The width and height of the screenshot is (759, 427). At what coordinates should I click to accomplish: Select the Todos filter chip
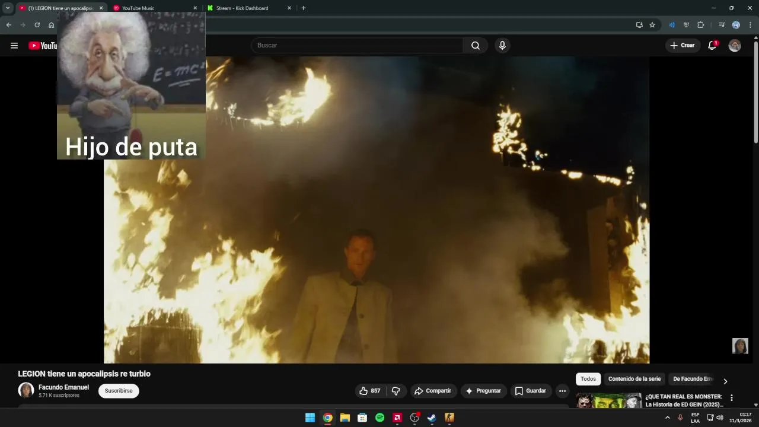point(588,379)
